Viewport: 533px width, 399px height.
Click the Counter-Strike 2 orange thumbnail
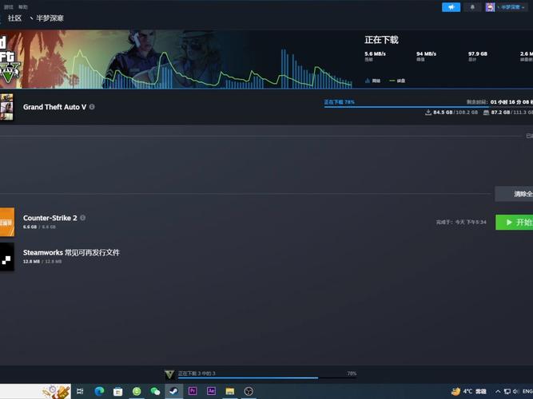pos(7,222)
